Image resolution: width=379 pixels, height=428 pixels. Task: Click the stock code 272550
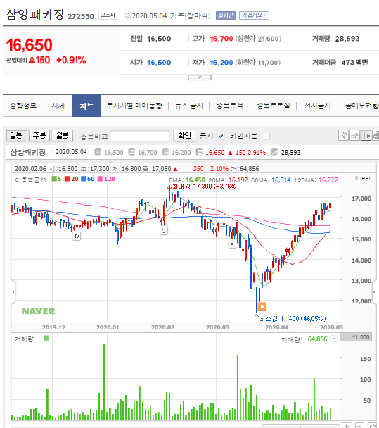click(81, 16)
